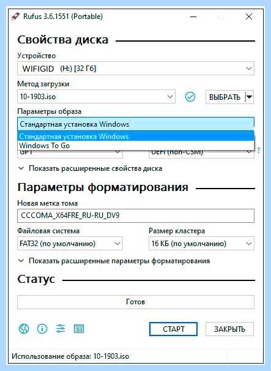This screenshot has height=371, width=271.
Task: Open the language globe icon
Action: coord(24,329)
